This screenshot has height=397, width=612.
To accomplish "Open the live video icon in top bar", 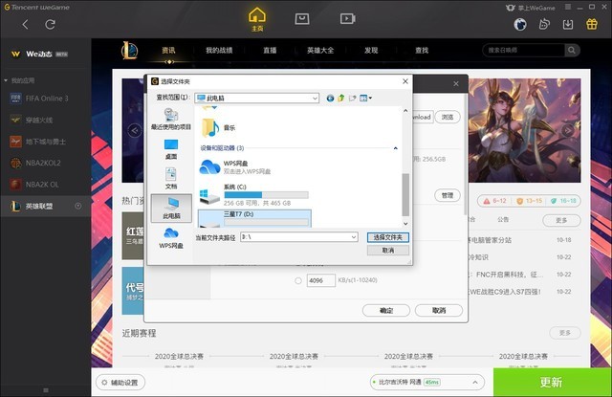I will click(347, 19).
